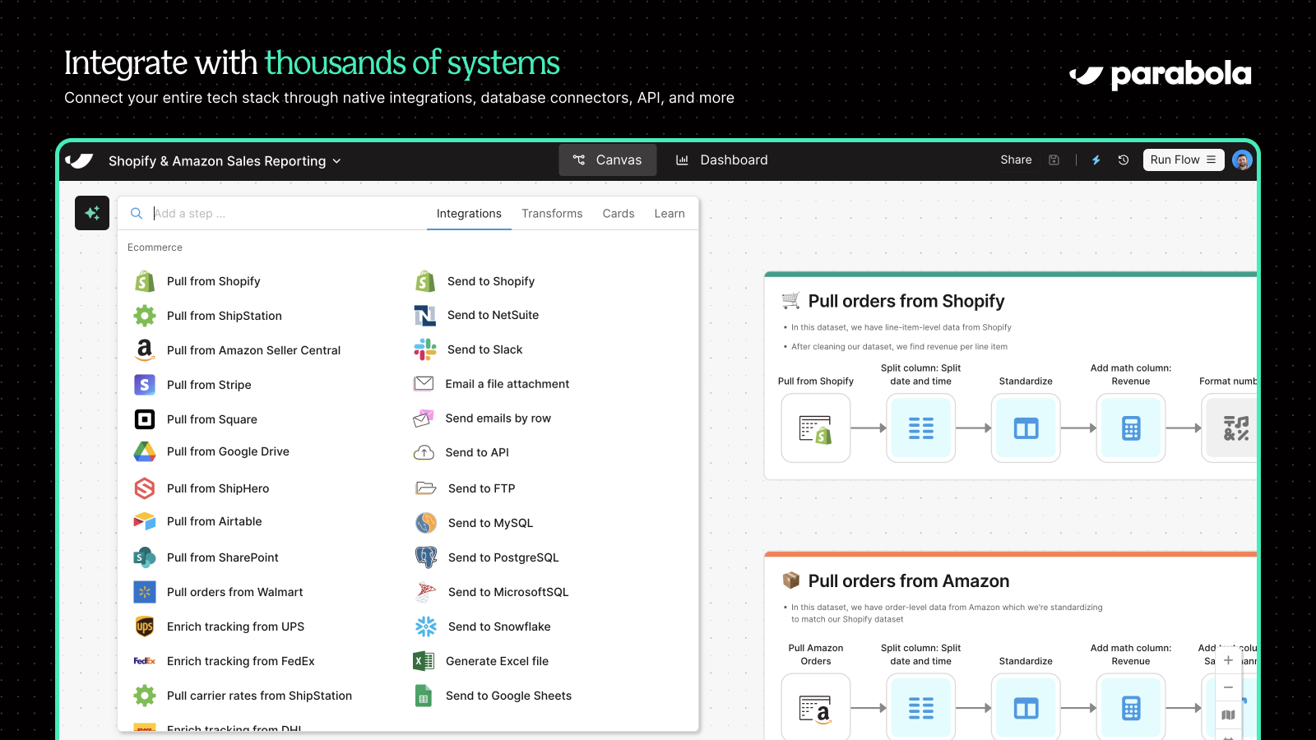Click the Google Drive icon
The image size is (1316, 740).
click(145, 451)
